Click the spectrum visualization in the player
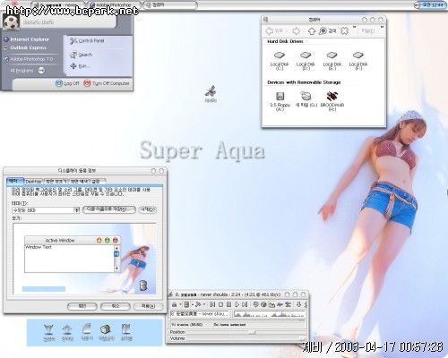This screenshot has height=358, width=448. point(269,314)
